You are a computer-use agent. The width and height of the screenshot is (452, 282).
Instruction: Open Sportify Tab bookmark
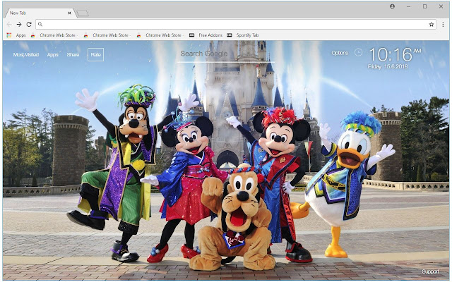coord(243,35)
